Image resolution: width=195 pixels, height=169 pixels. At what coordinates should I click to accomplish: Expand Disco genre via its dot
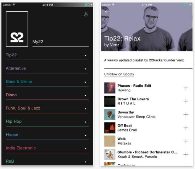coord(85,95)
